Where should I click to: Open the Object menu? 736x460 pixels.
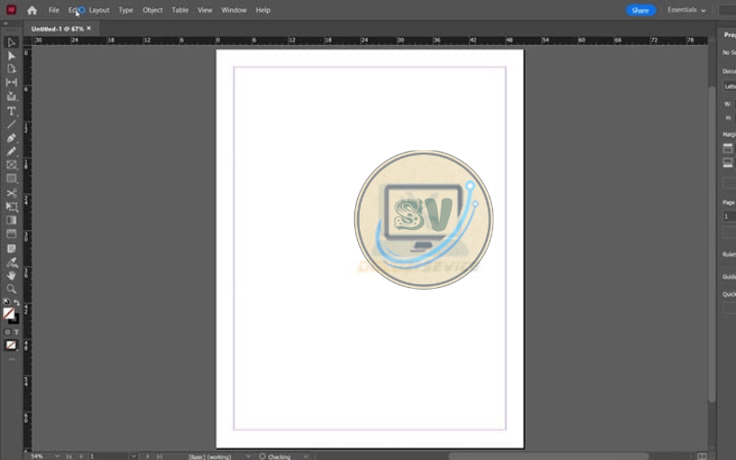coord(153,10)
